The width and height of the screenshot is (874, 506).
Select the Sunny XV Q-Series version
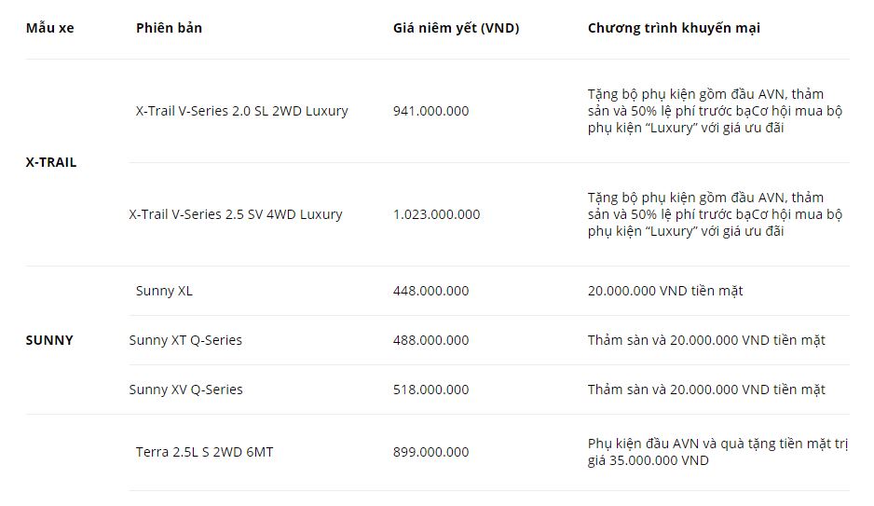(185, 390)
